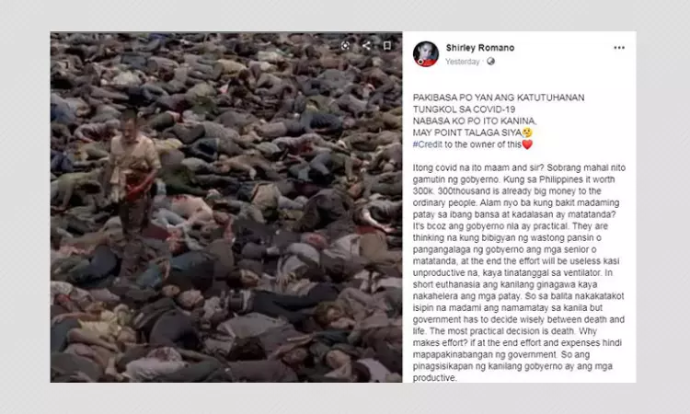
Task: Open the post's Yesterday timestamp link
Action: point(463,62)
